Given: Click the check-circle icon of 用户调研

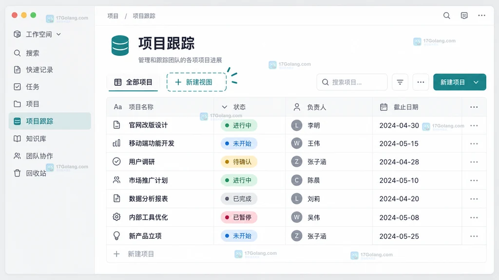Looking at the screenshot, I should pos(117,161).
